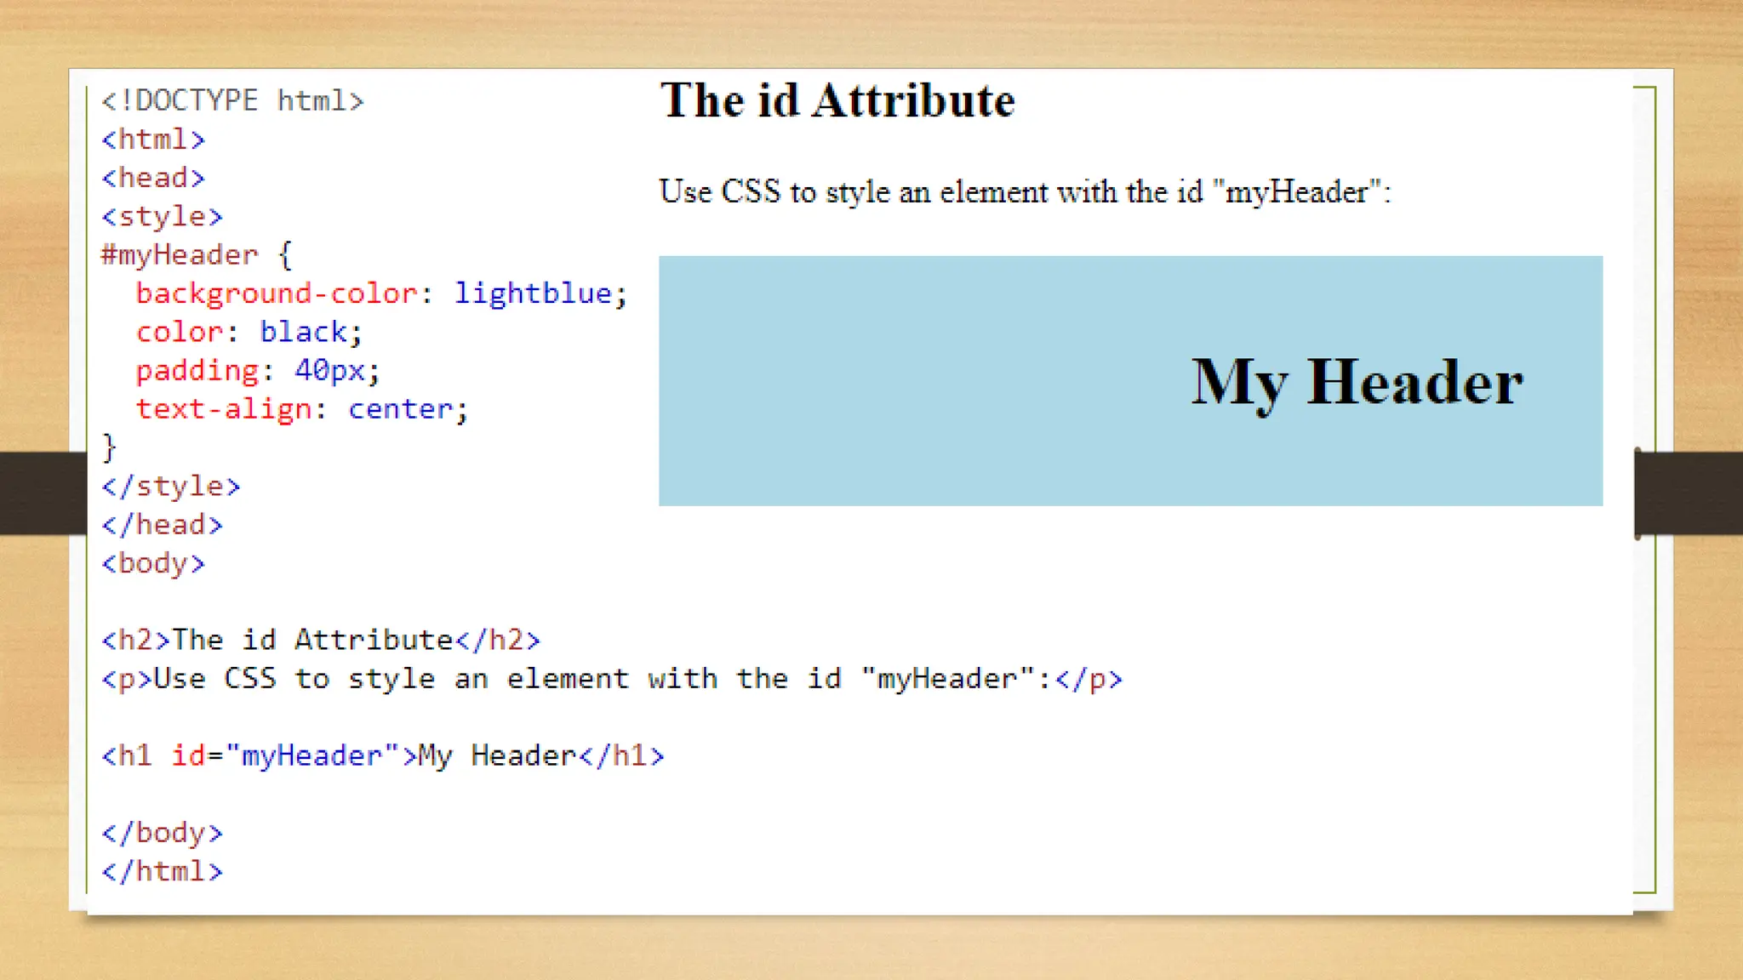Click empty left area of lightblue box
This screenshot has width=1743, height=980.
click(851, 382)
